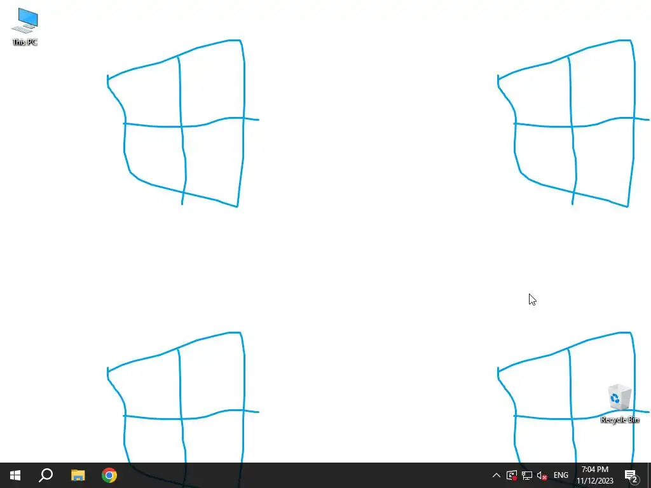Launch File Explorer from the taskbar

(78, 475)
